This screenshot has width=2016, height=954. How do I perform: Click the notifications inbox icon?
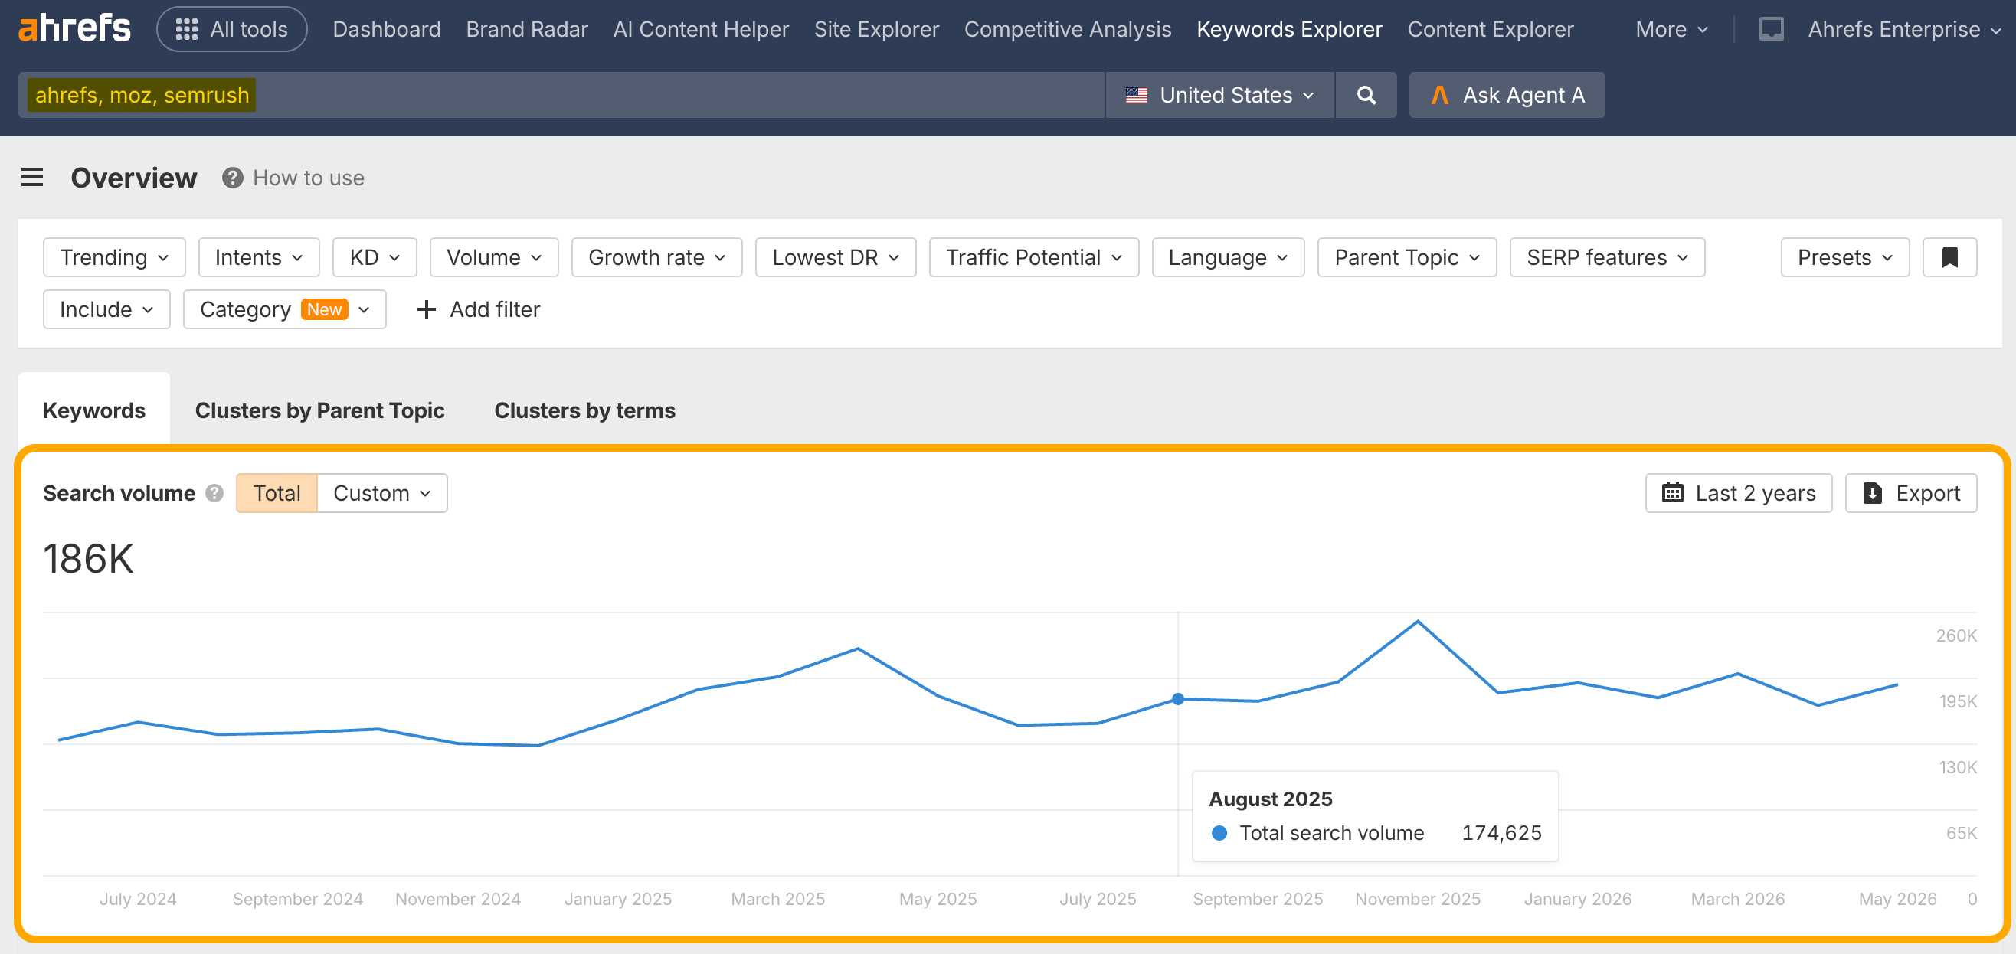pos(1771,29)
